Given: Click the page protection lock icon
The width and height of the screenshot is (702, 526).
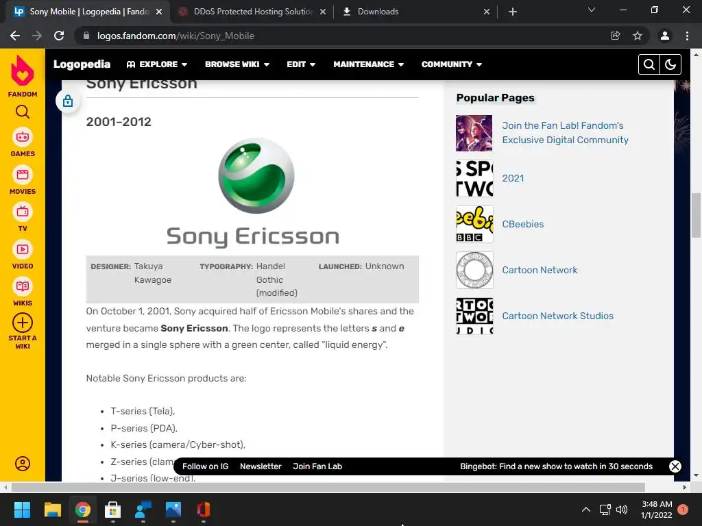Looking at the screenshot, I should (x=68, y=101).
